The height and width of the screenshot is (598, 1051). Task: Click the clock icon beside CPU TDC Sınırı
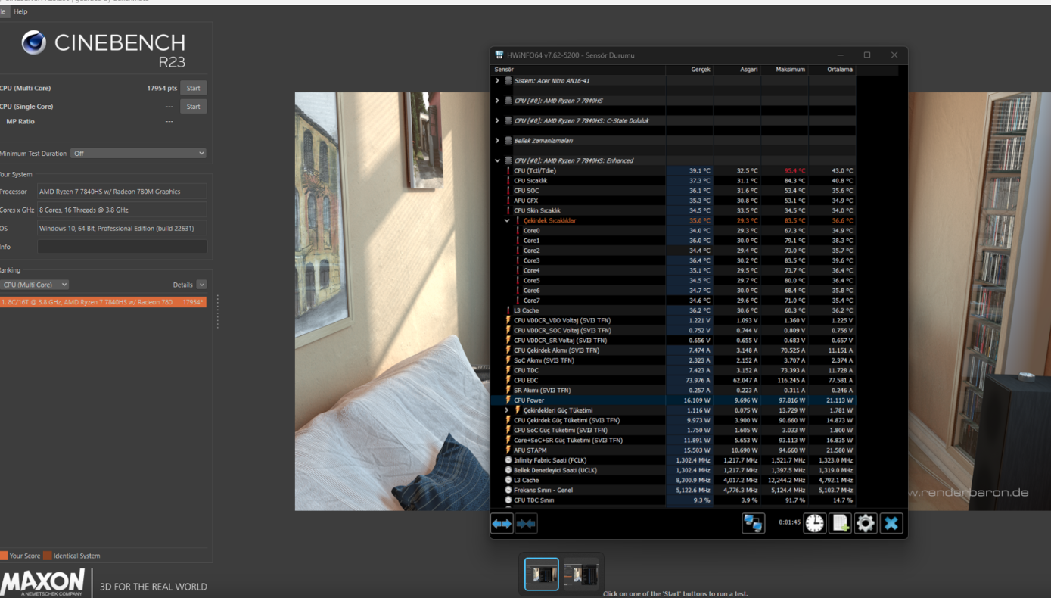click(508, 500)
